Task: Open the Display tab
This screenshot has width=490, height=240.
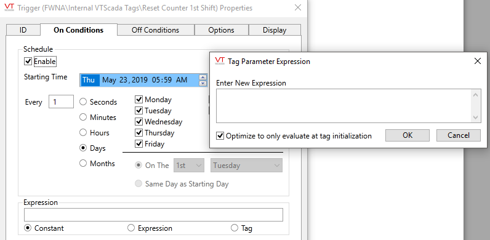Action: (275, 30)
